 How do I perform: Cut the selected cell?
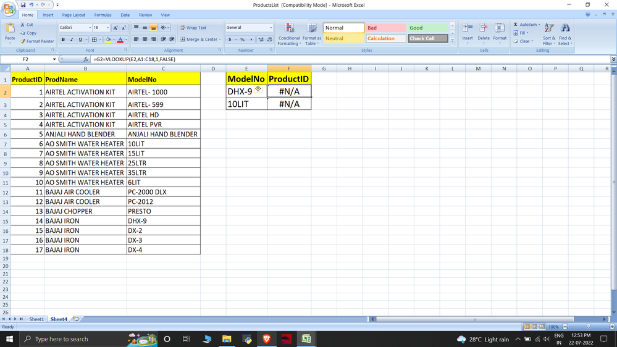pos(27,25)
